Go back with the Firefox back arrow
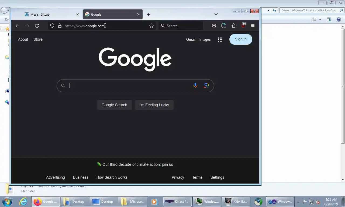 (18, 26)
